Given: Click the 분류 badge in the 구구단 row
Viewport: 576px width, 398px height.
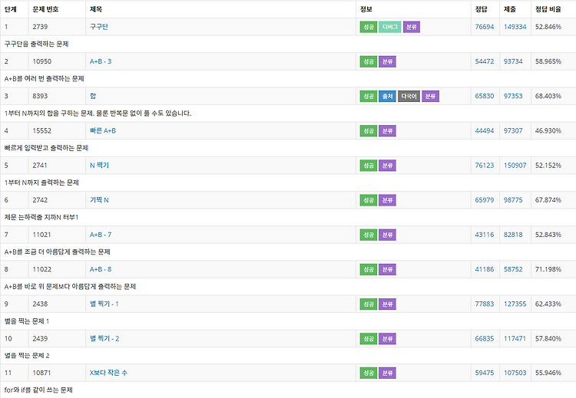Looking at the screenshot, I should click(x=412, y=27).
